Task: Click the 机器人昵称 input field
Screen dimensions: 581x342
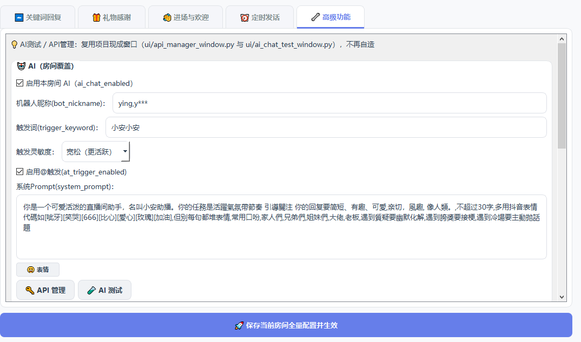Action: tap(329, 103)
